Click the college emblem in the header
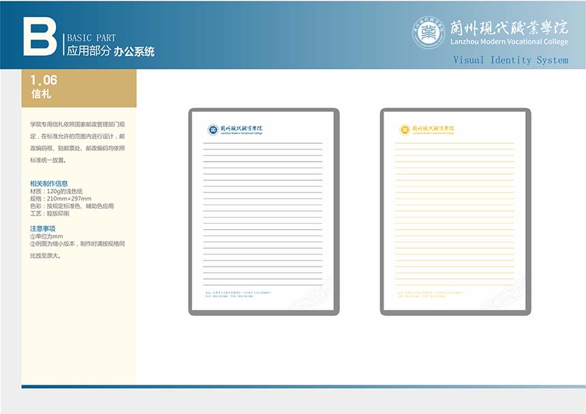The width and height of the screenshot is (586, 414). (429, 32)
